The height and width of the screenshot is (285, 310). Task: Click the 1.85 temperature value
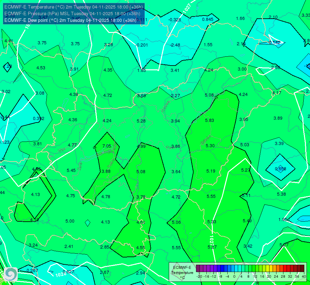(x=142, y=70)
